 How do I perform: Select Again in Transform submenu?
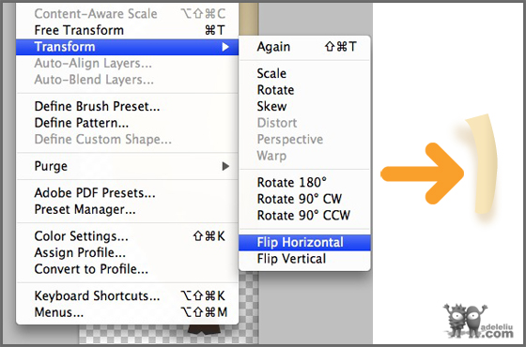[304, 47]
